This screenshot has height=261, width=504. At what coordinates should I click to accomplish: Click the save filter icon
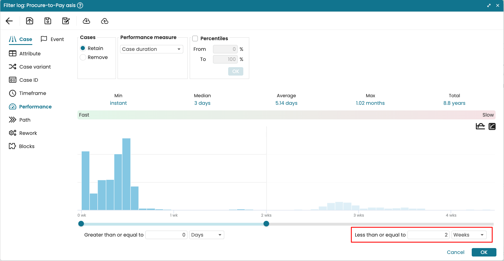click(48, 21)
